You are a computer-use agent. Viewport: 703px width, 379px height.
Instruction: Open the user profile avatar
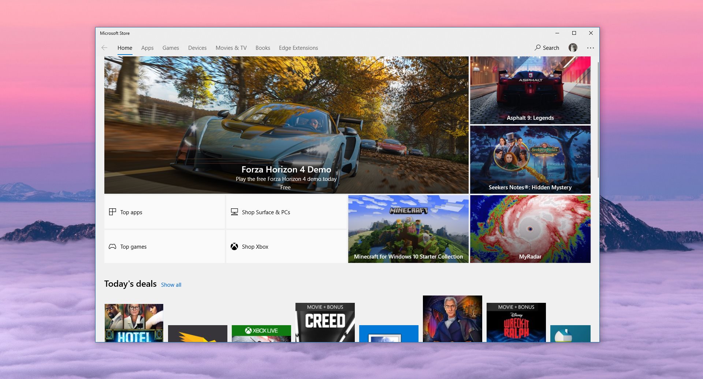tap(573, 48)
